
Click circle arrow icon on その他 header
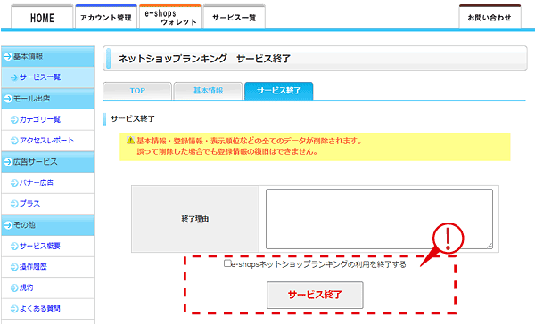click(x=8, y=225)
